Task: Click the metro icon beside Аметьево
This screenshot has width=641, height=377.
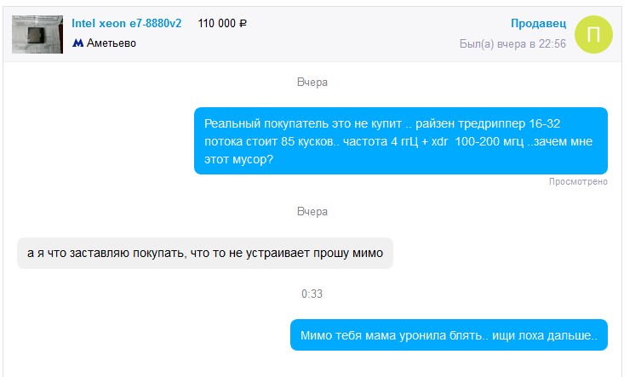Action: tap(77, 43)
